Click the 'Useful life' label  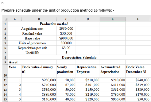[32, 52]
